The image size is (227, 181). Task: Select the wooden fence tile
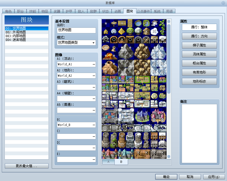(x=122, y=23)
